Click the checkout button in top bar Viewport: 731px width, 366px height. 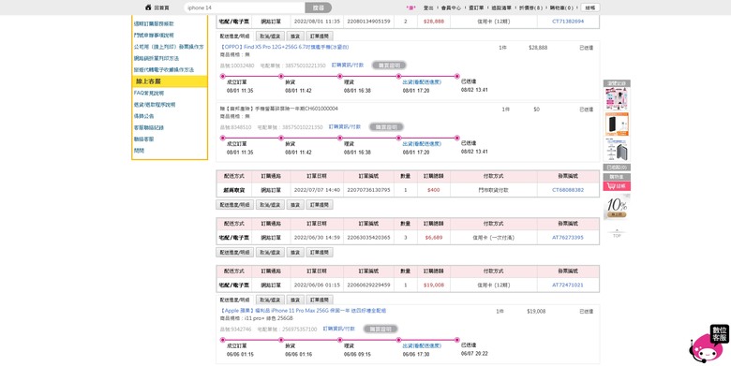(590, 7)
